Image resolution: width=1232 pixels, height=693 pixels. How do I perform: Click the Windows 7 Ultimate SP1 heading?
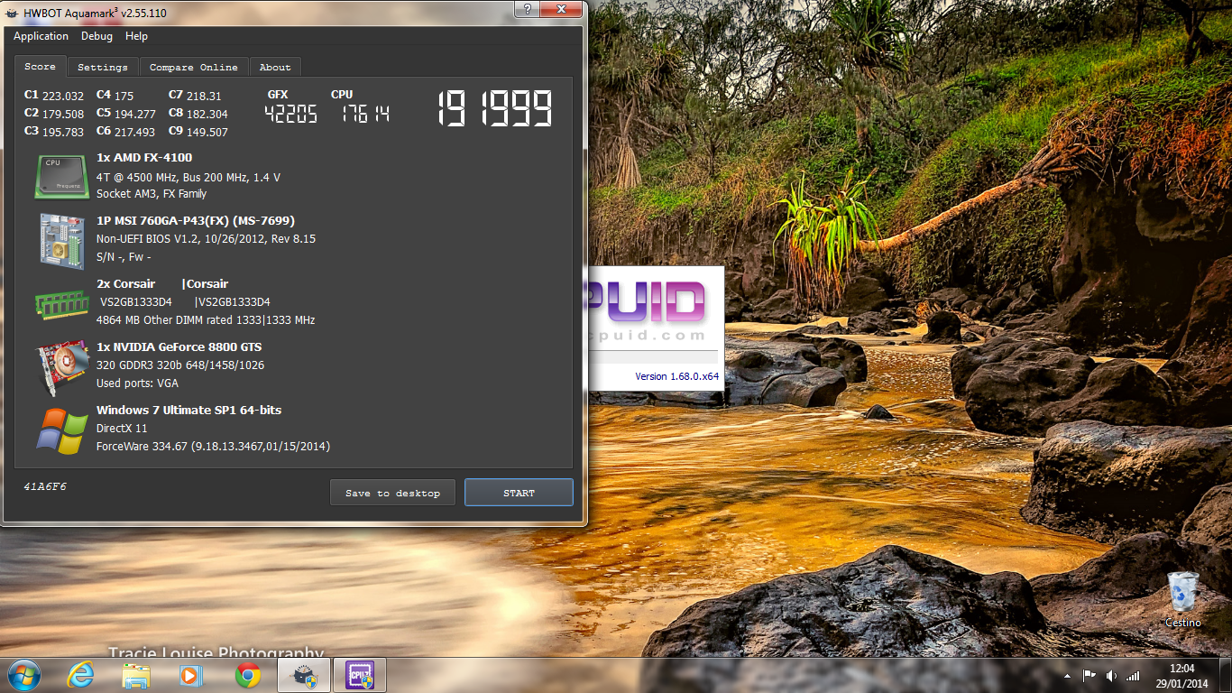tap(188, 411)
